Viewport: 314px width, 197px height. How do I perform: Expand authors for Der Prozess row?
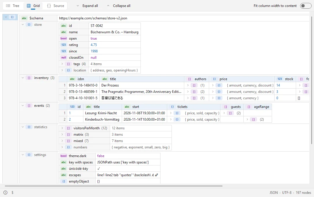[x=188, y=85]
